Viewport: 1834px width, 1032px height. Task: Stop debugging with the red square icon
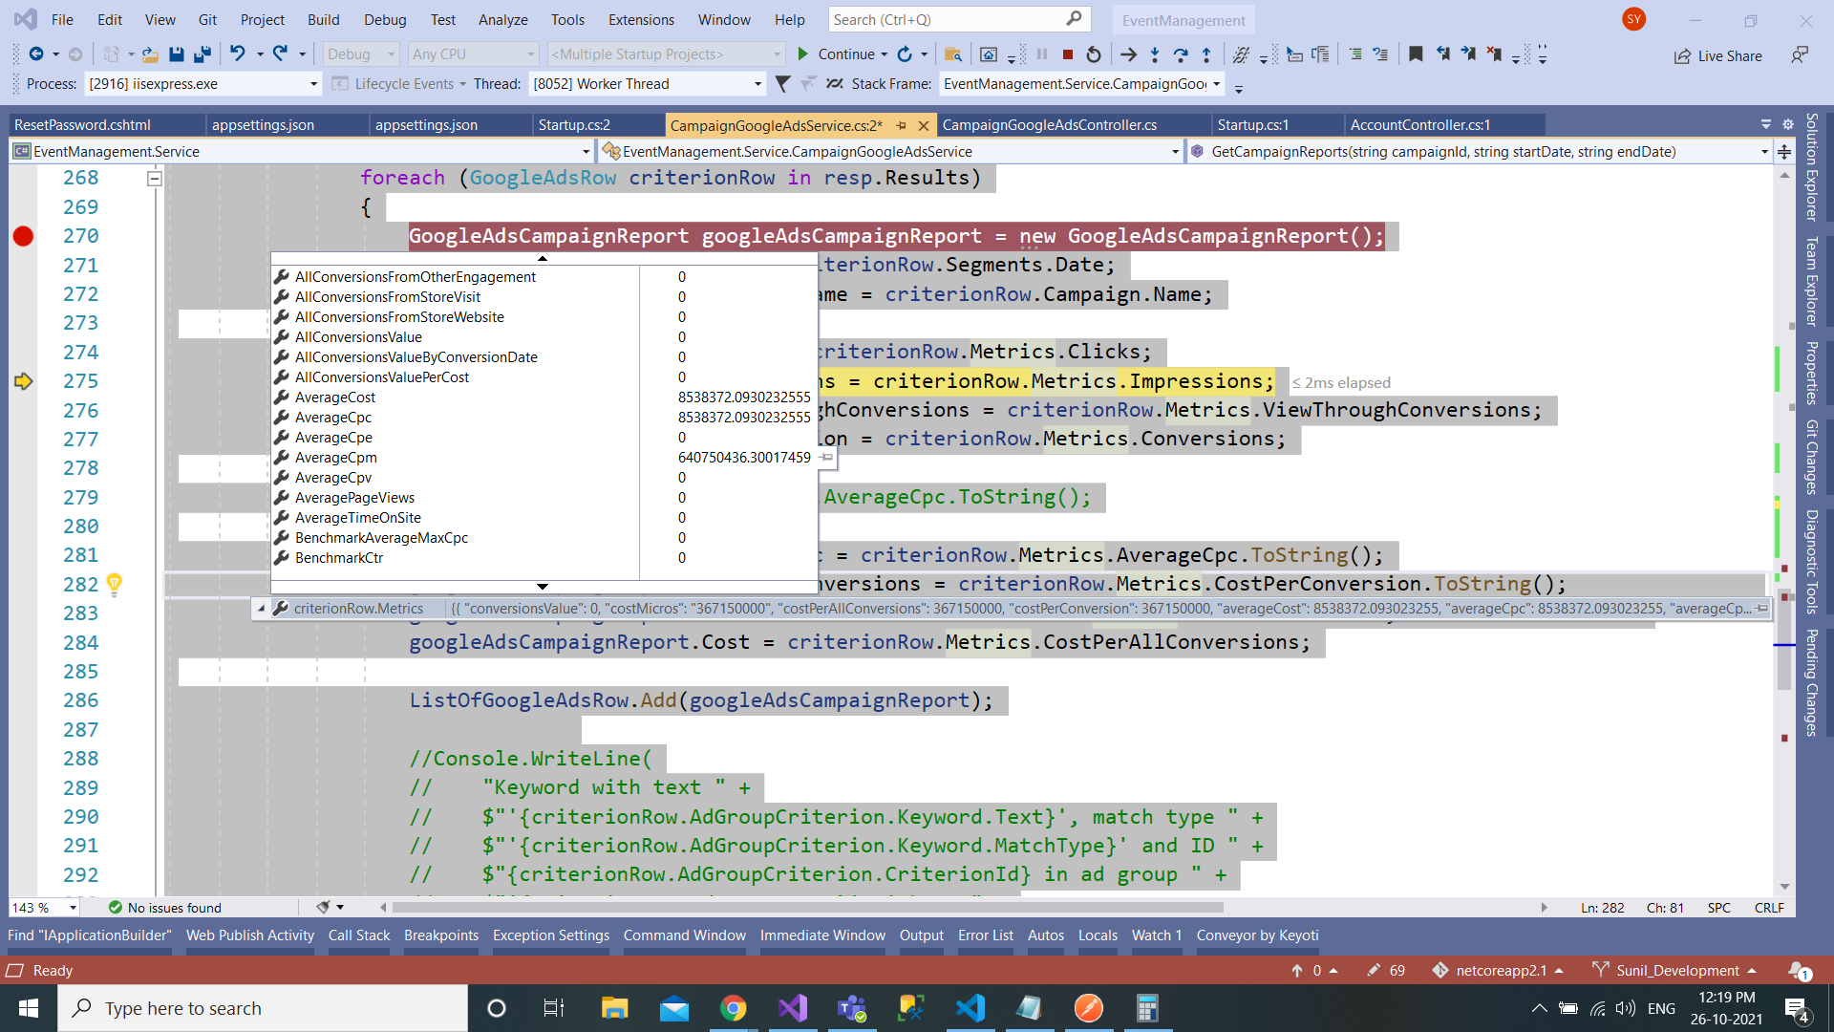pos(1068,54)
